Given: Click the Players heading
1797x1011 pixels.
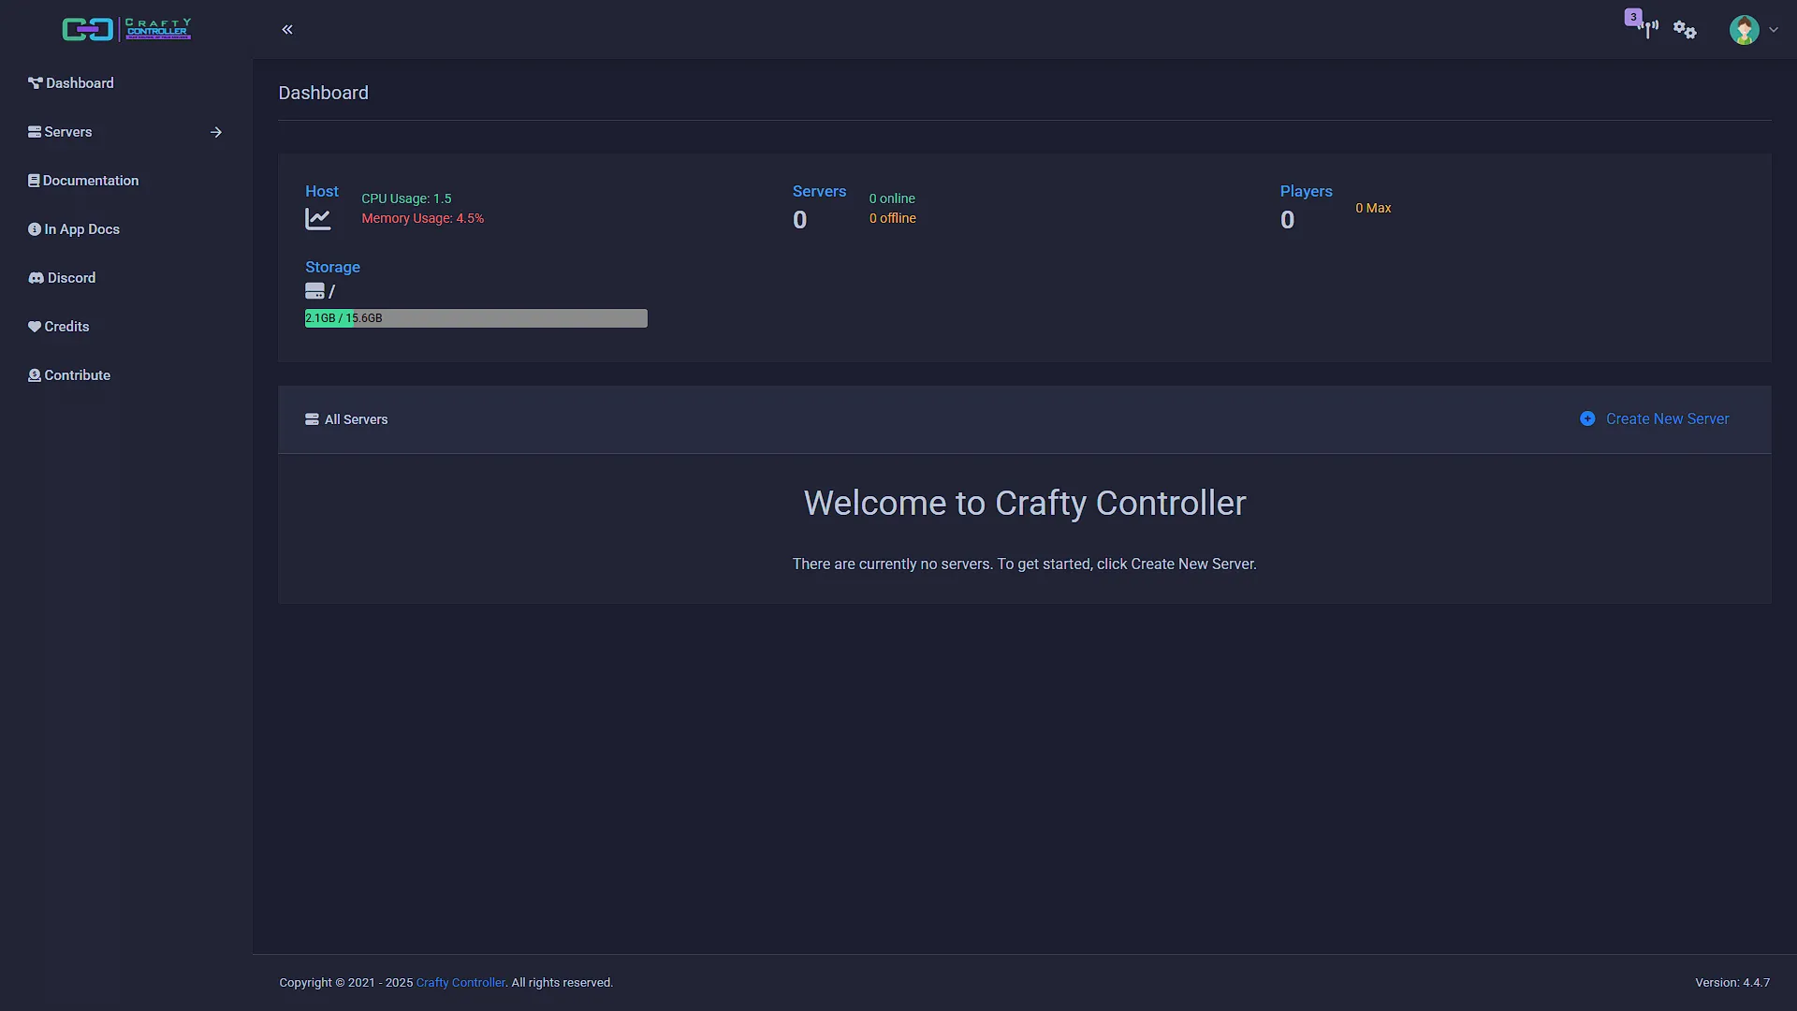Looking at the screenshot, I should pyautogui.click(x=1306, y=191).
